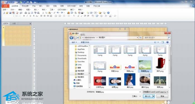The image size is (195, 104).
Task: Open the Classic Menu ribbon tab
Action: point(15,6)
